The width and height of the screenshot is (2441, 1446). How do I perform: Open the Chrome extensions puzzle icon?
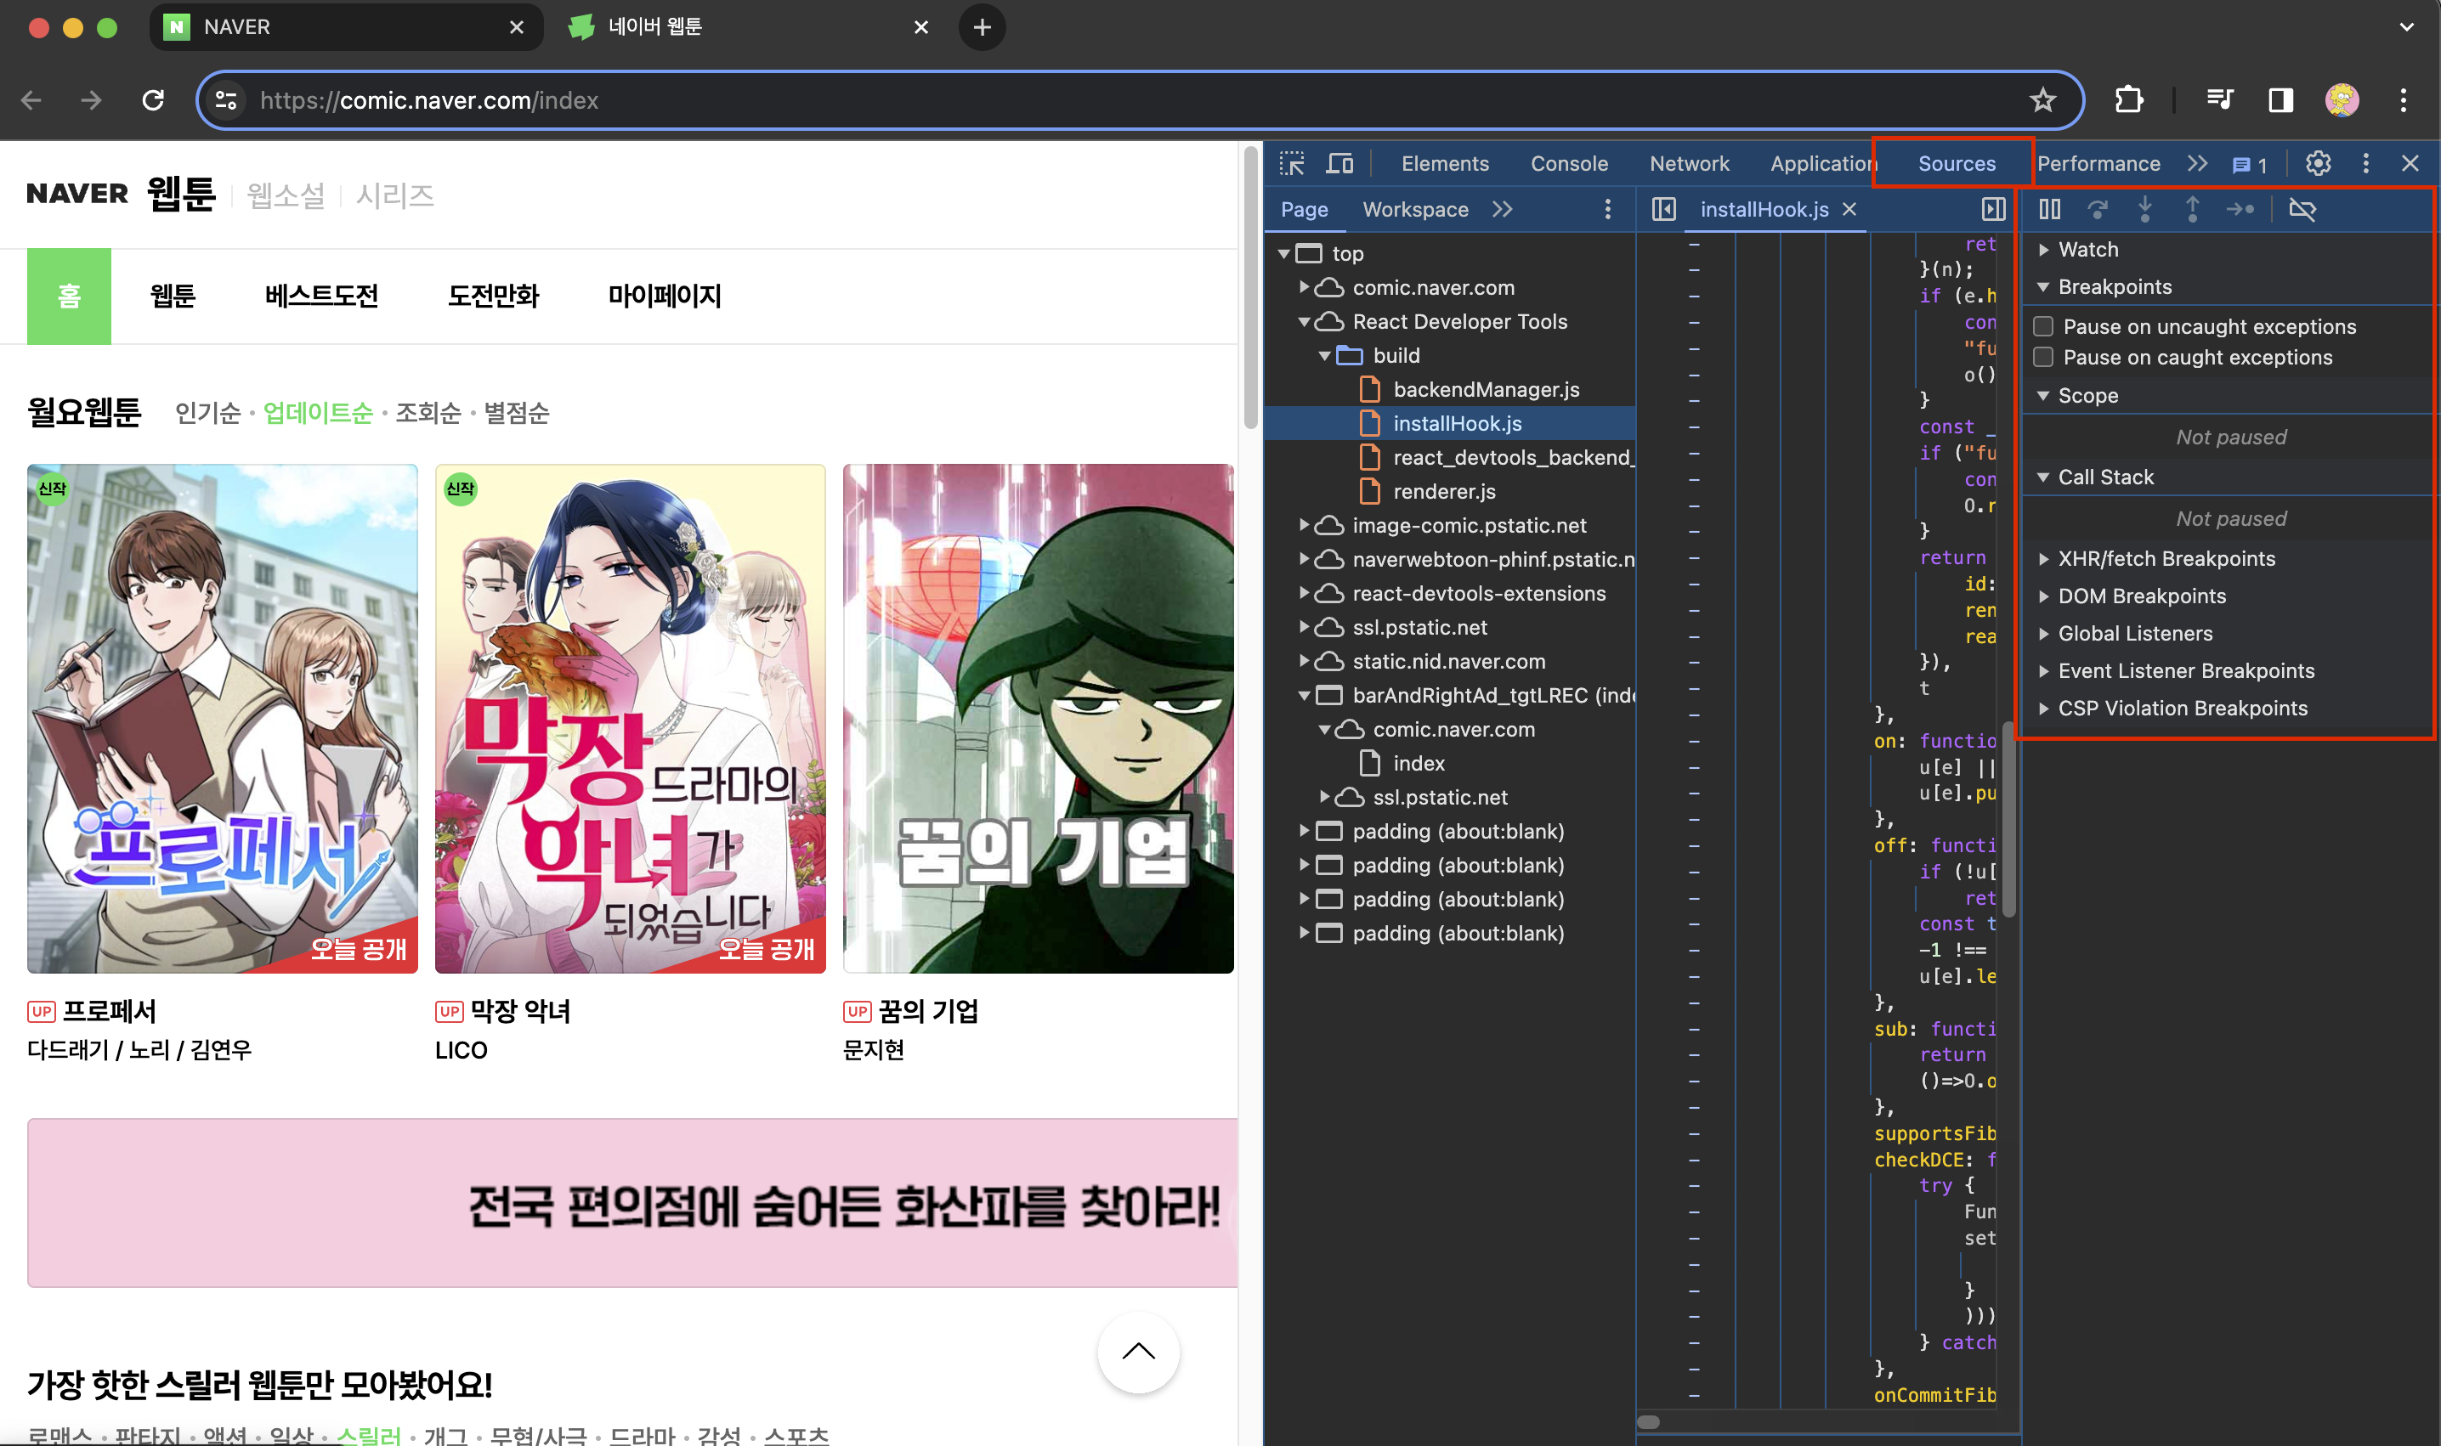(x=2129, y=100)
